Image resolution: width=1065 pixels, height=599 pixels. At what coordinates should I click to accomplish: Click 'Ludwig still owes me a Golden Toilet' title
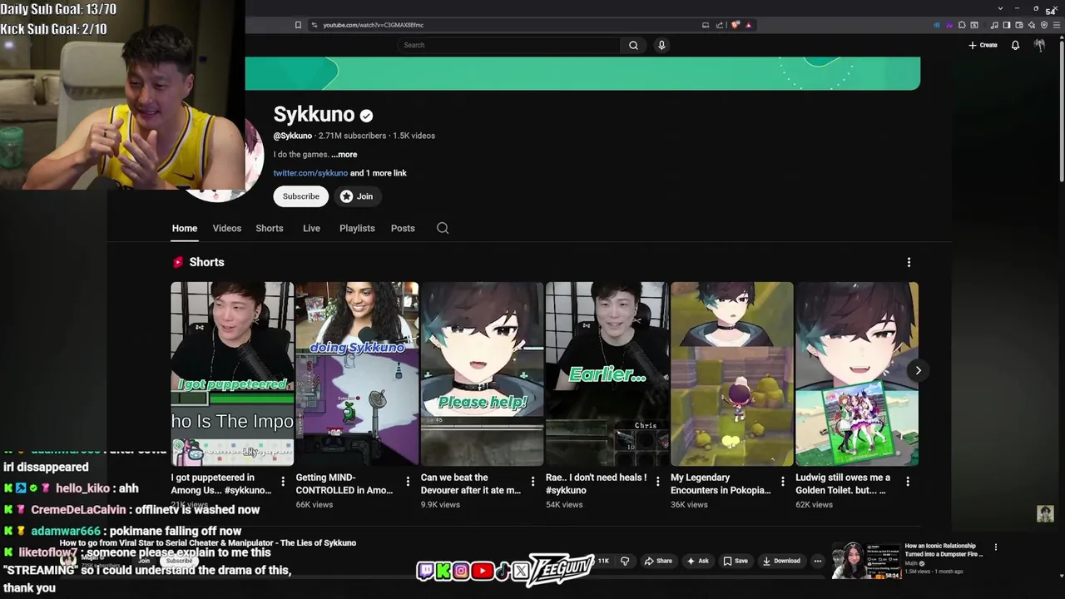coord(843,483)
